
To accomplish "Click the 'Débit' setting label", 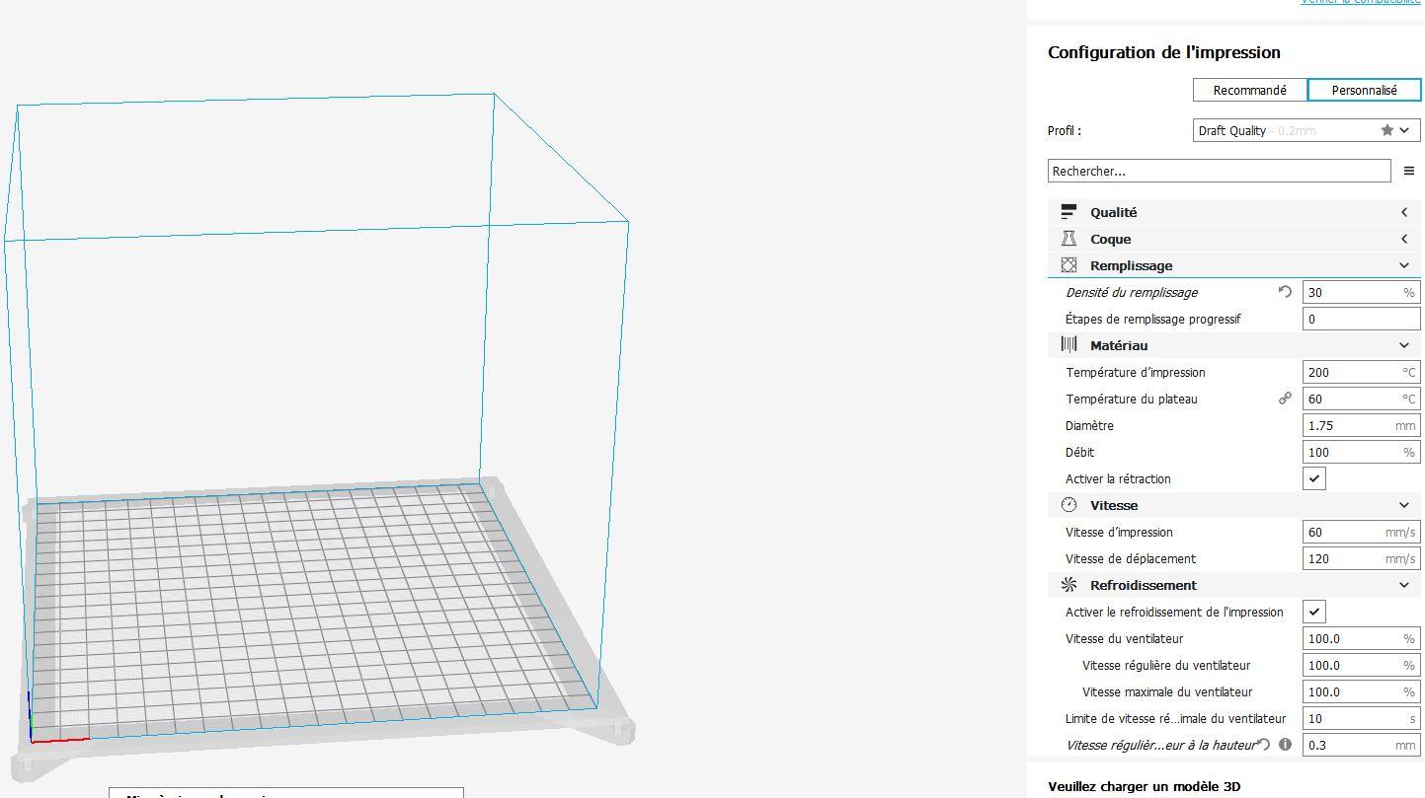I will (1079, 452).
